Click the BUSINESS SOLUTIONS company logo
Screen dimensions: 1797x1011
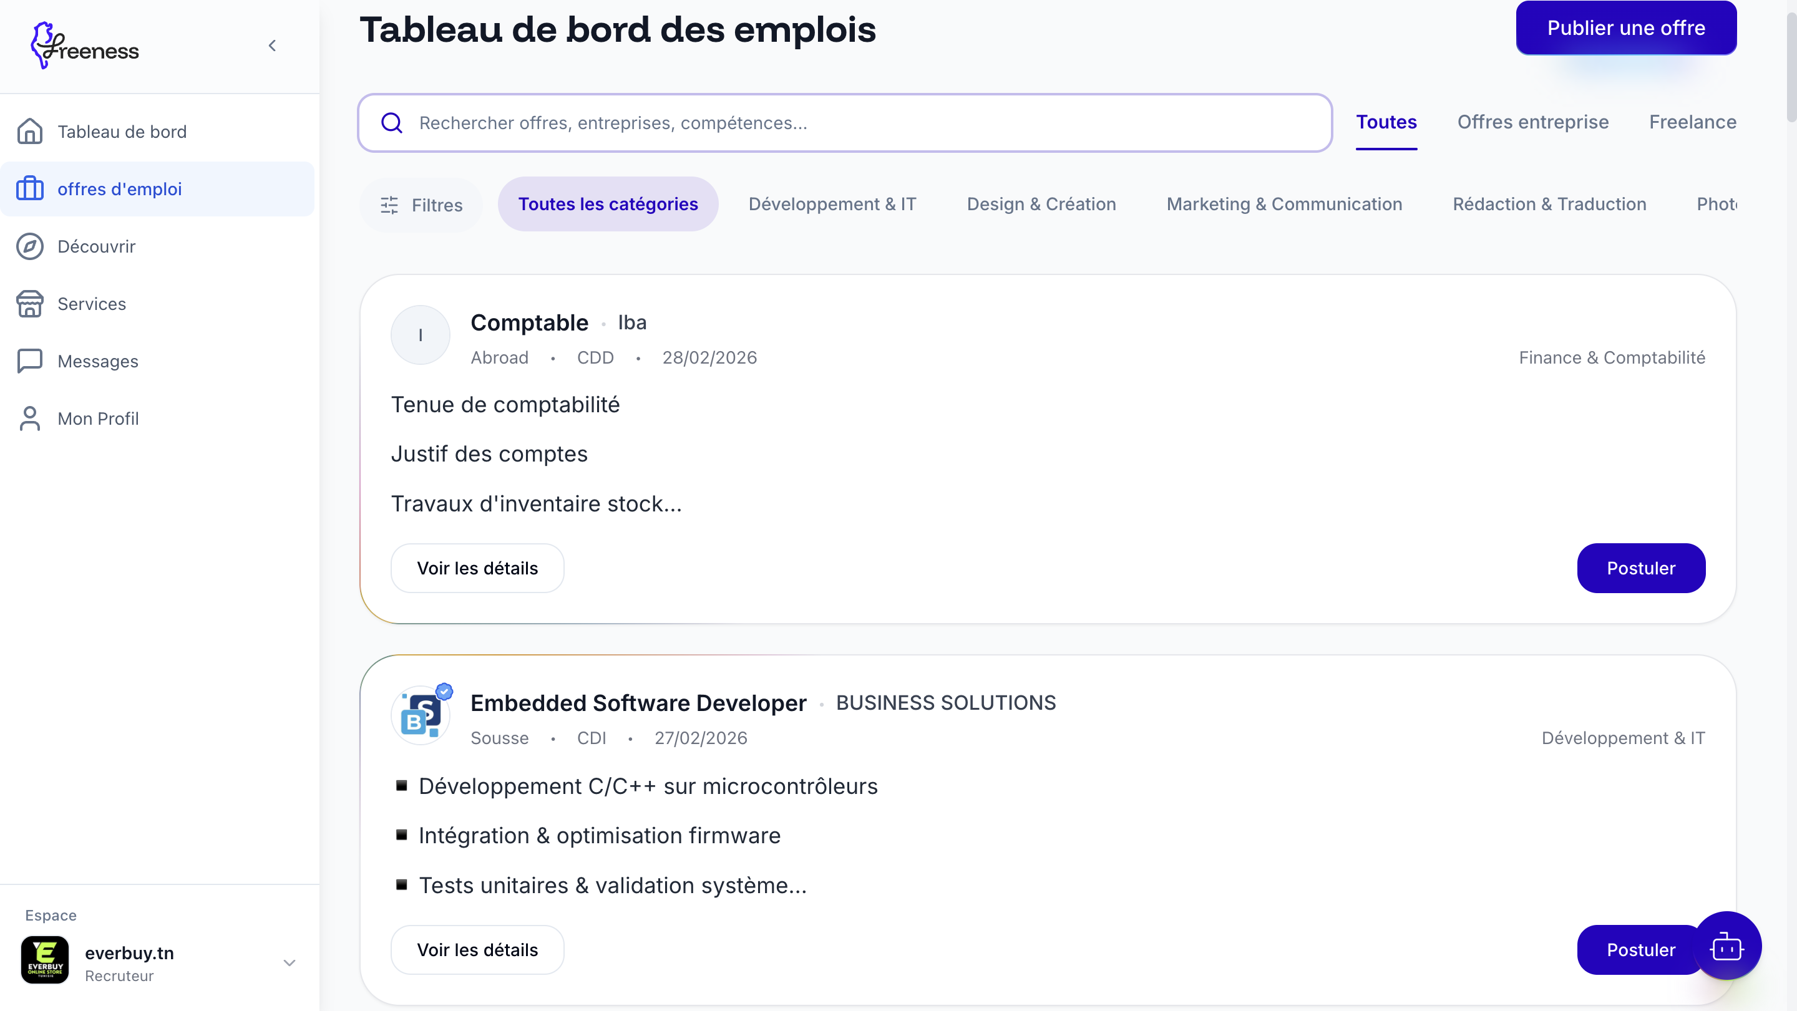coord(421,715)
